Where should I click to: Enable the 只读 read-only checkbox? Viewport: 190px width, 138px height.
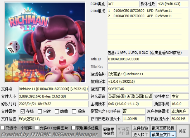(x=40, y=111)
